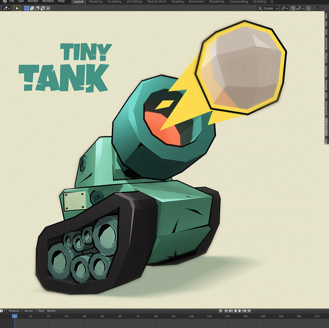
Task: Click the play reverse icon
Action: (235, 311)
